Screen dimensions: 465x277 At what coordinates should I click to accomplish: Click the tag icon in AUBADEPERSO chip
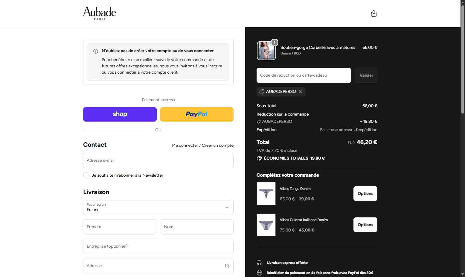coord(262,92)
